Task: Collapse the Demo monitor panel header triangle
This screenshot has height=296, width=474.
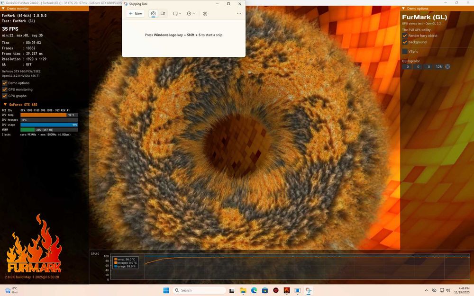Action: [3, 9]
